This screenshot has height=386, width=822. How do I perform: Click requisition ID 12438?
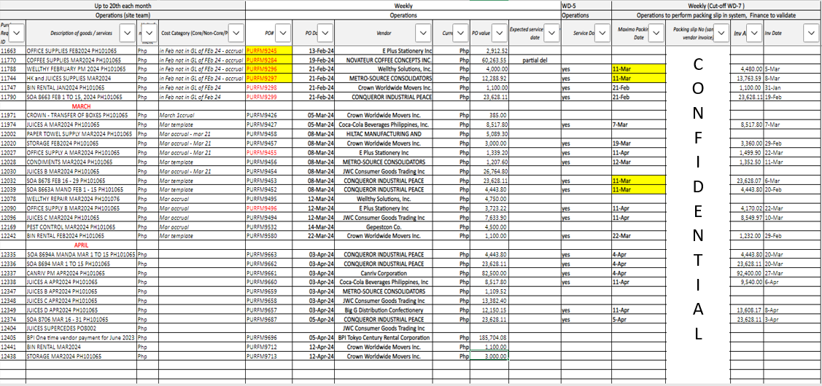(x=12, y=356)
